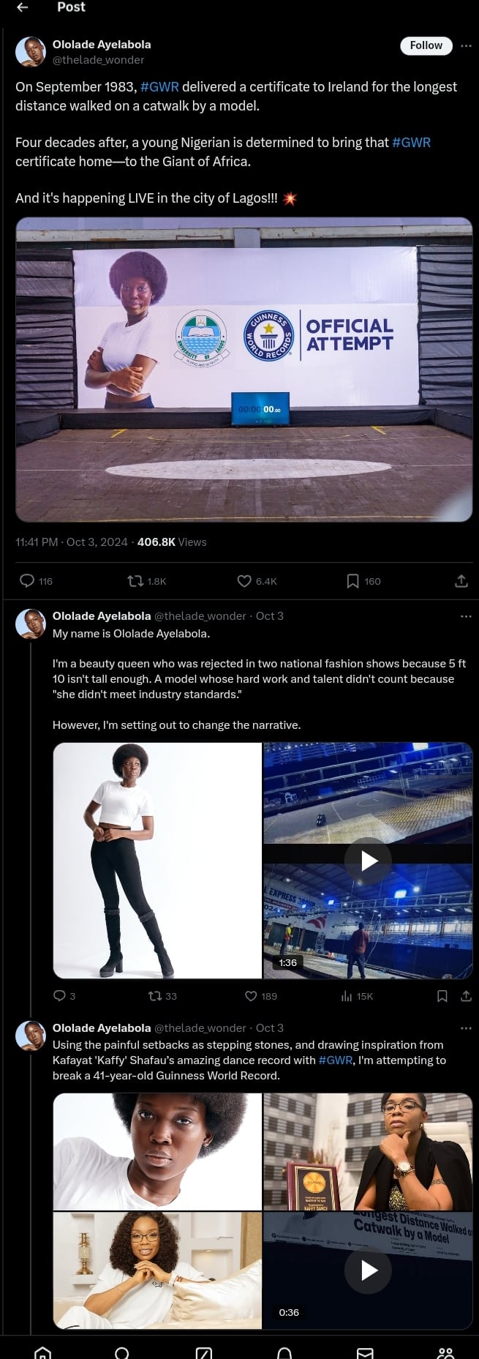
Task: Repost the main post with 1.8K reposts
Action: [x=135, y=581]
